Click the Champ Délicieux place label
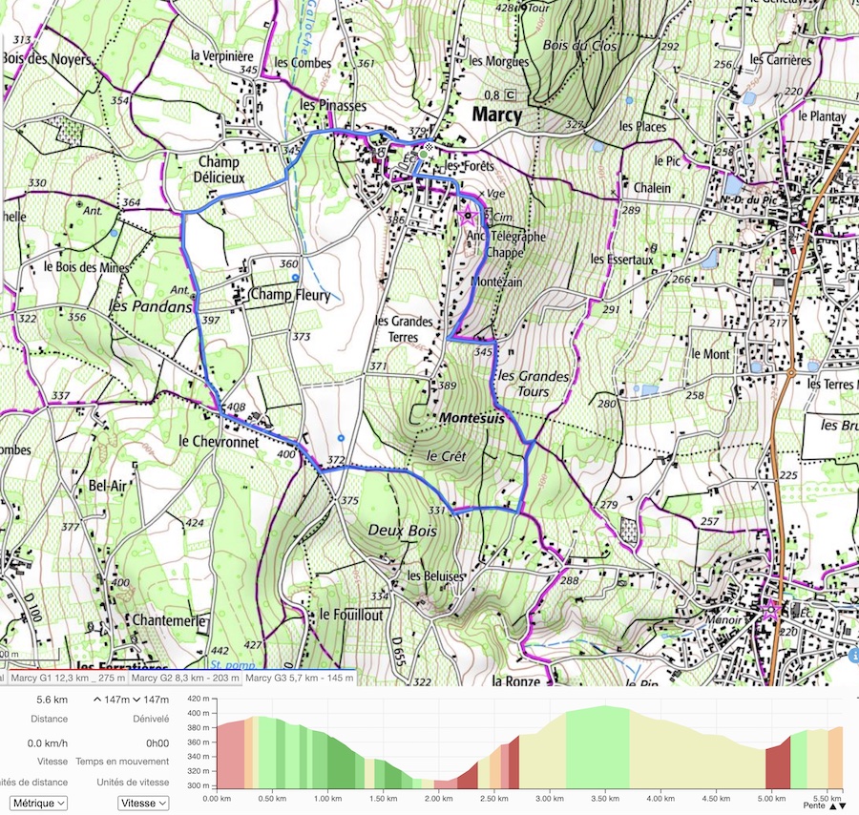The image size is (859, 815). pyautogui.click(x=220, y=169)
